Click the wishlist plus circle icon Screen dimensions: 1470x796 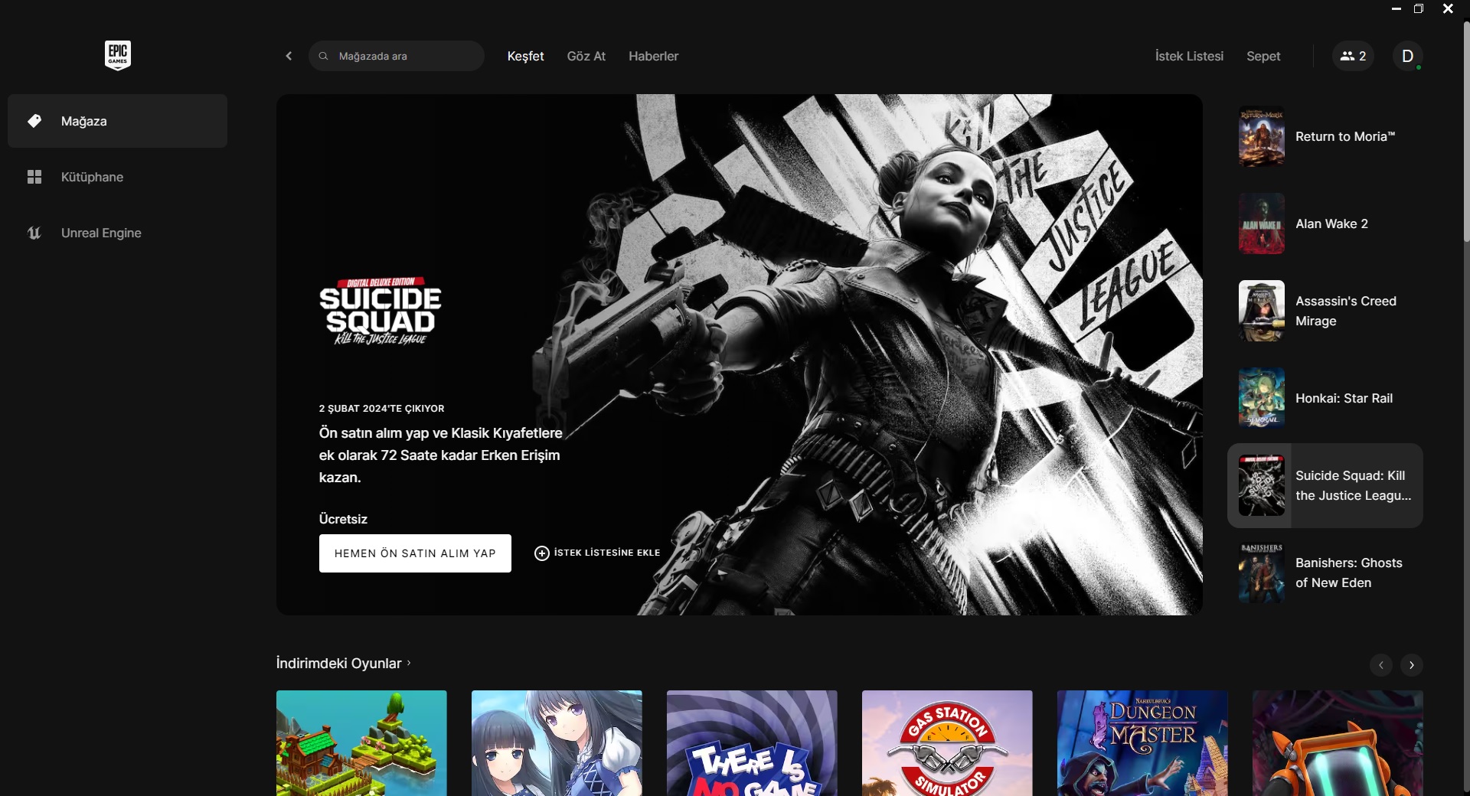click(541, 553)
